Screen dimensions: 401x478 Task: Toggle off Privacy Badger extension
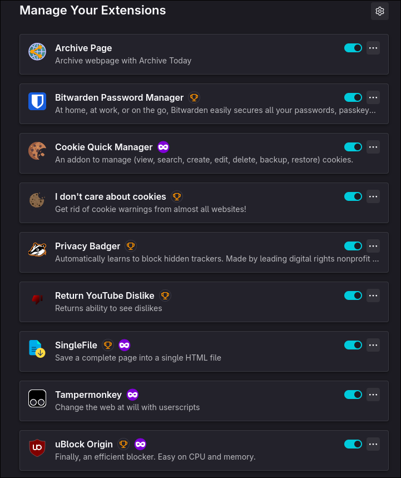coord(353,246)
